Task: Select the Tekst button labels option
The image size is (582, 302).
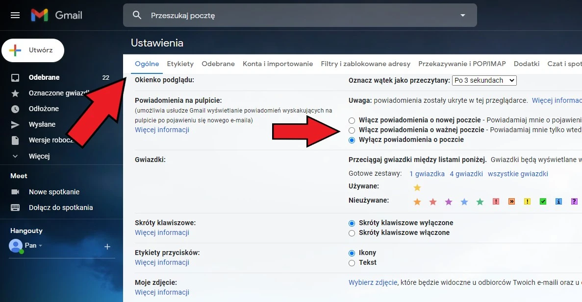Action: [352, 263]
